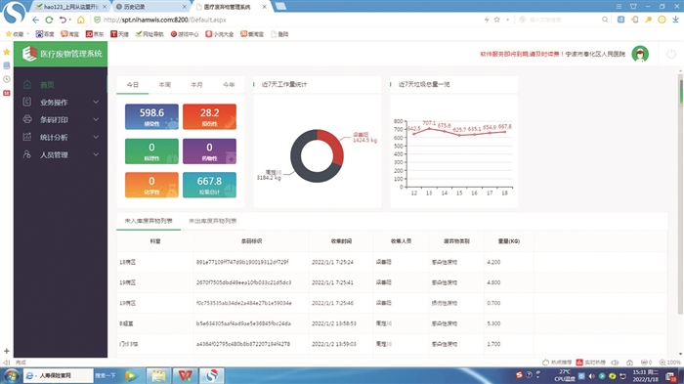
Task: Click the orange-red 28.2 waste card
Action: (209, 116)
